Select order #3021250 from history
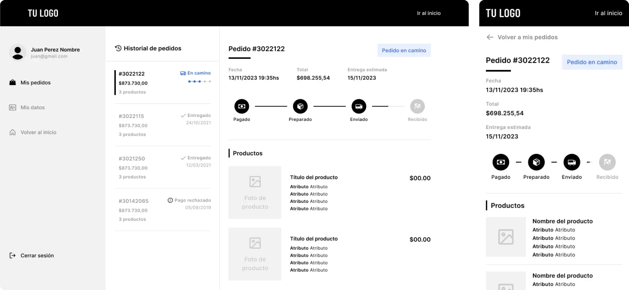 163,167
